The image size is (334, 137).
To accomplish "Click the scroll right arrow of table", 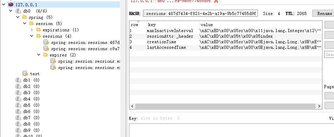I will coord(319,106).
